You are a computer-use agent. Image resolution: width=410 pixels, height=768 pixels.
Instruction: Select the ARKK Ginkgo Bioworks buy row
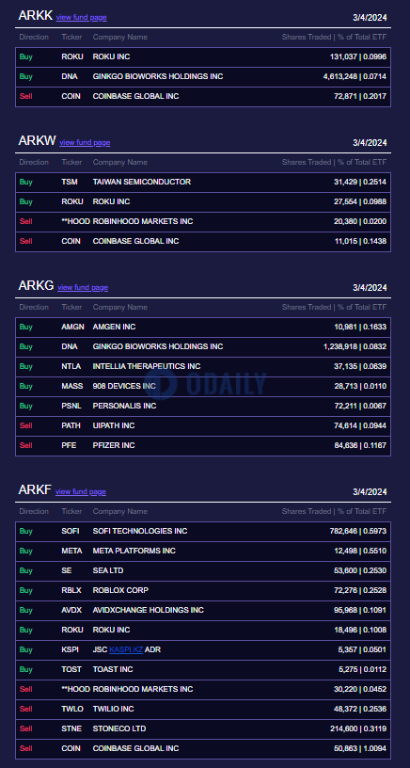[x=203, y=77]
